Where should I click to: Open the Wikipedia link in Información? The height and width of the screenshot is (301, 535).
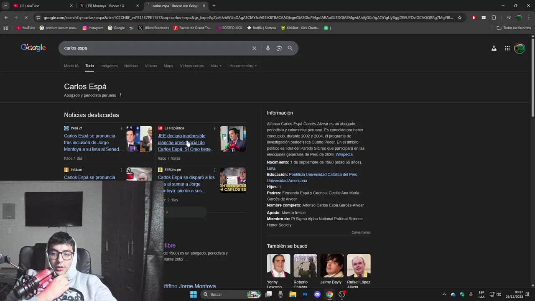[x=344, y=155]
